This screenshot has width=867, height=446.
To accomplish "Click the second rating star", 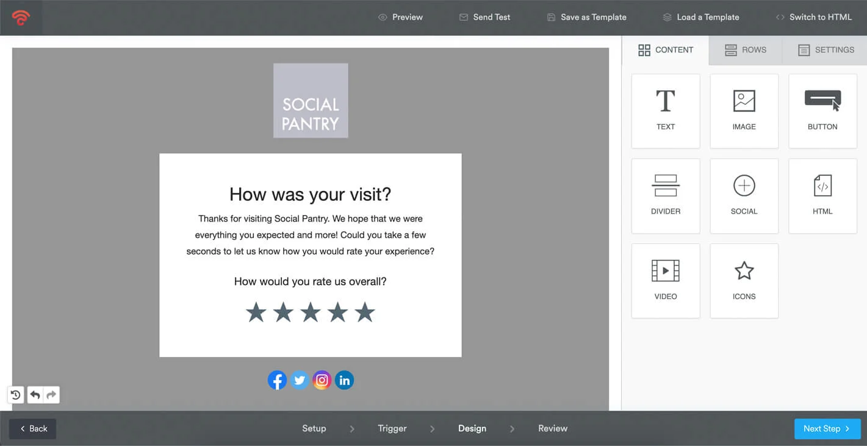I will click(283, 312).
